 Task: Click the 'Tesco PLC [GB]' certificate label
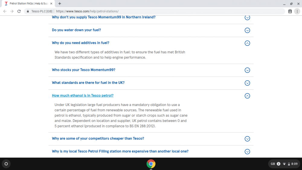(x=42, y=11)
